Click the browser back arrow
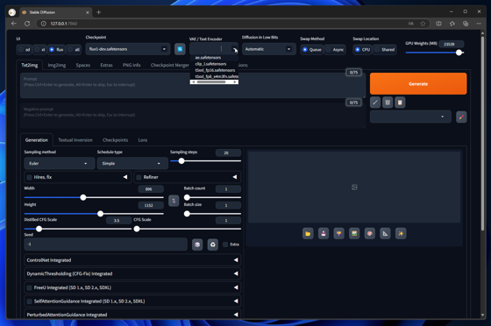491x326 pixels. pos(14,24)
